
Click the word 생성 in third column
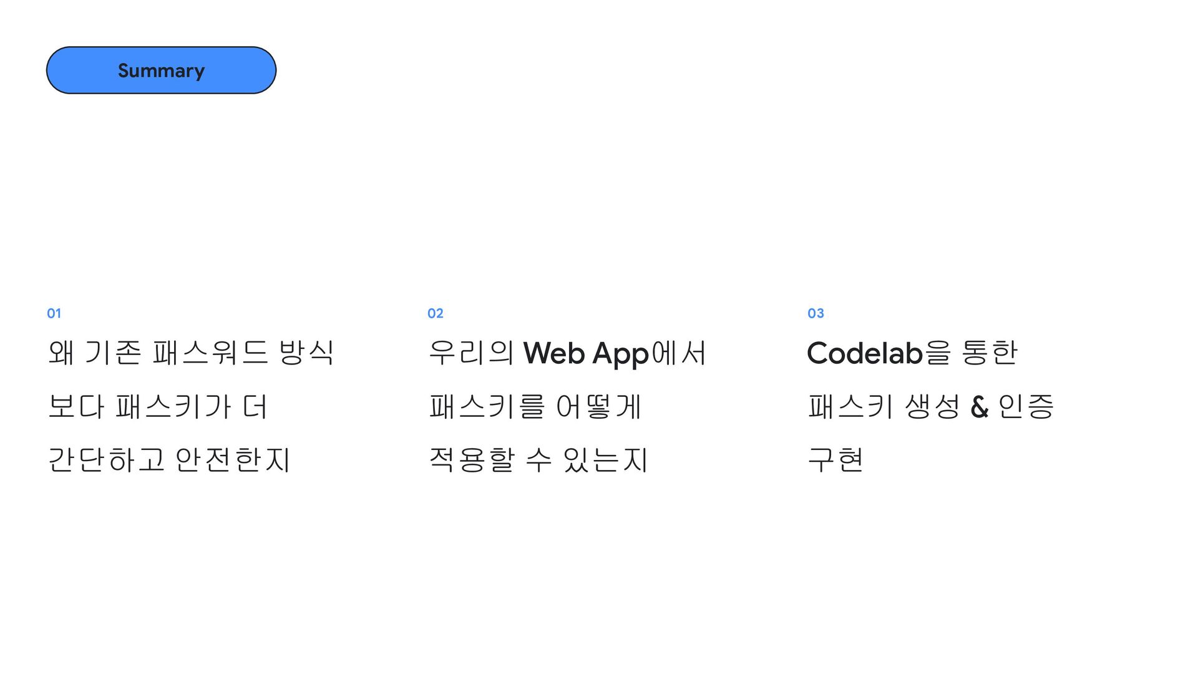[932, 406]
